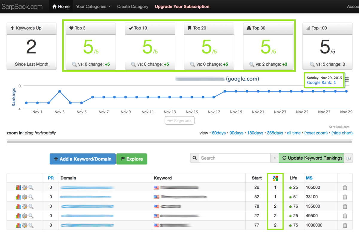Click the magnifier icon in Top 3 card
359x237 pixels.
(x=74, y=64)
